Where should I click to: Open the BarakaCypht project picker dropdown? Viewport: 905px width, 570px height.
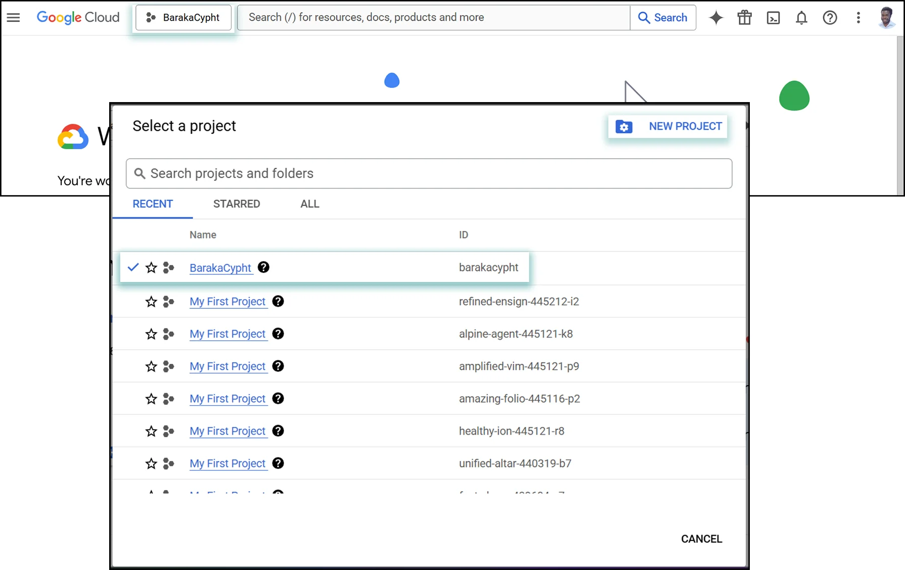click(183, 18)
